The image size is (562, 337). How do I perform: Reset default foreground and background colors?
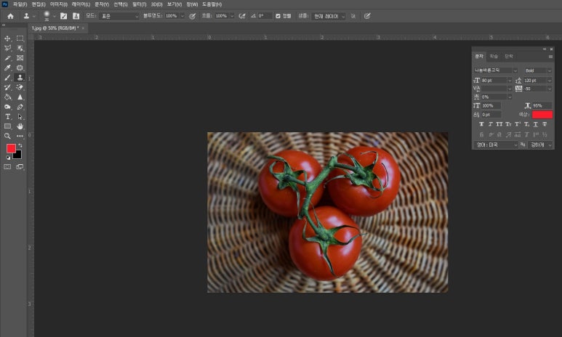[x=8, y=158]
